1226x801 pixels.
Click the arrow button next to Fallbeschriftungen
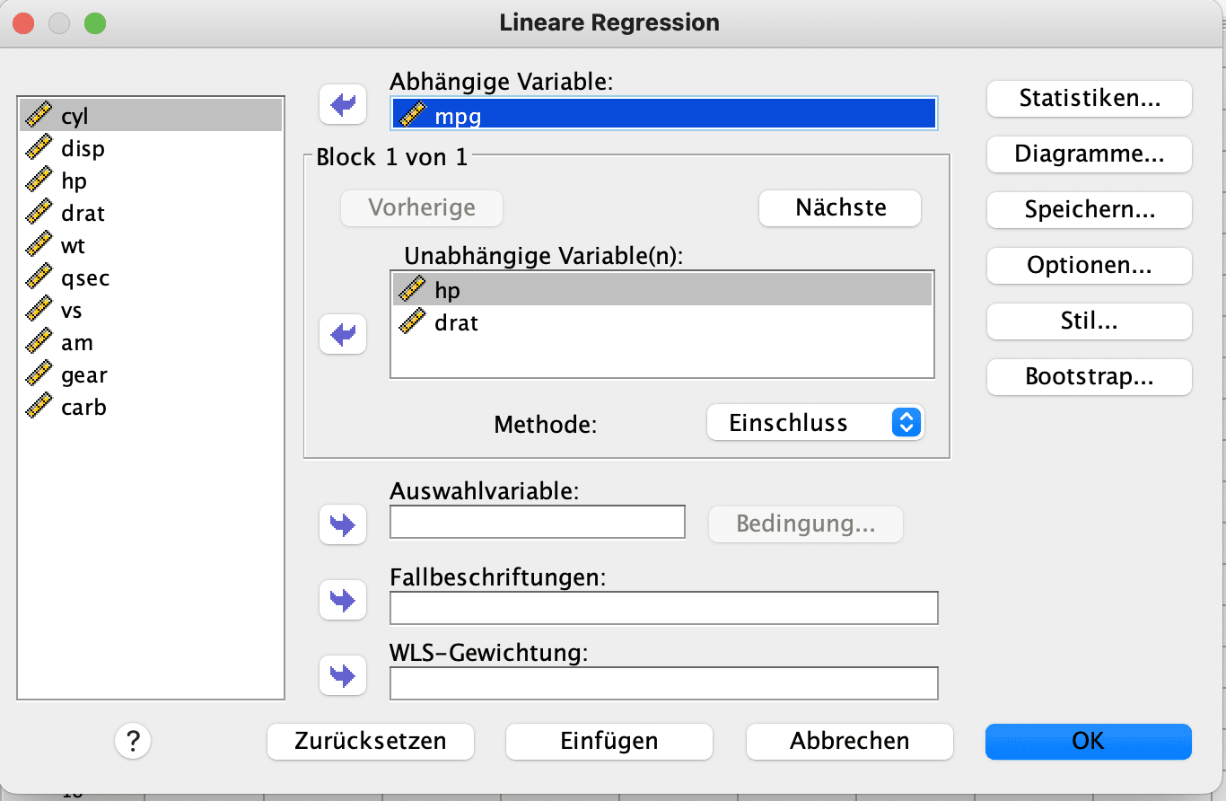point(343,600)
